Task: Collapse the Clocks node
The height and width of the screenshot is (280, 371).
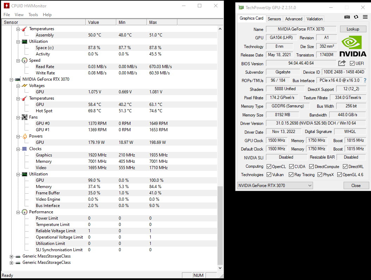Action: pyautogui.click(x=18, y=149)
